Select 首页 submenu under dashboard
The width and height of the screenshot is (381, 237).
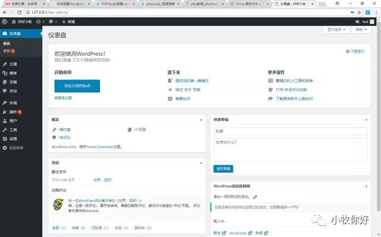[x=7, y=43]
